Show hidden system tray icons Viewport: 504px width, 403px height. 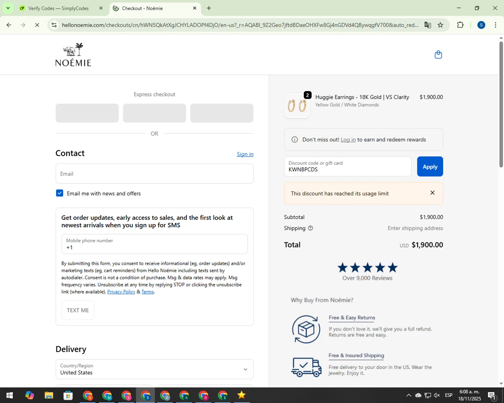point(409,395)
